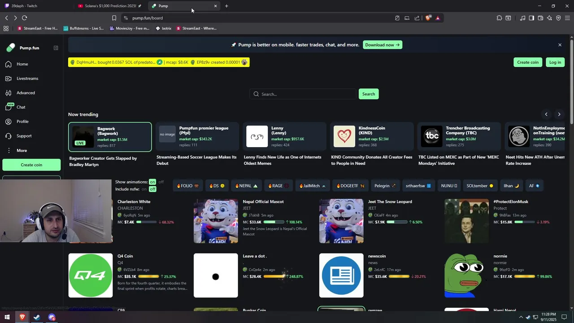Click the Download now button
574x323 pixels.
pos(382,45)
